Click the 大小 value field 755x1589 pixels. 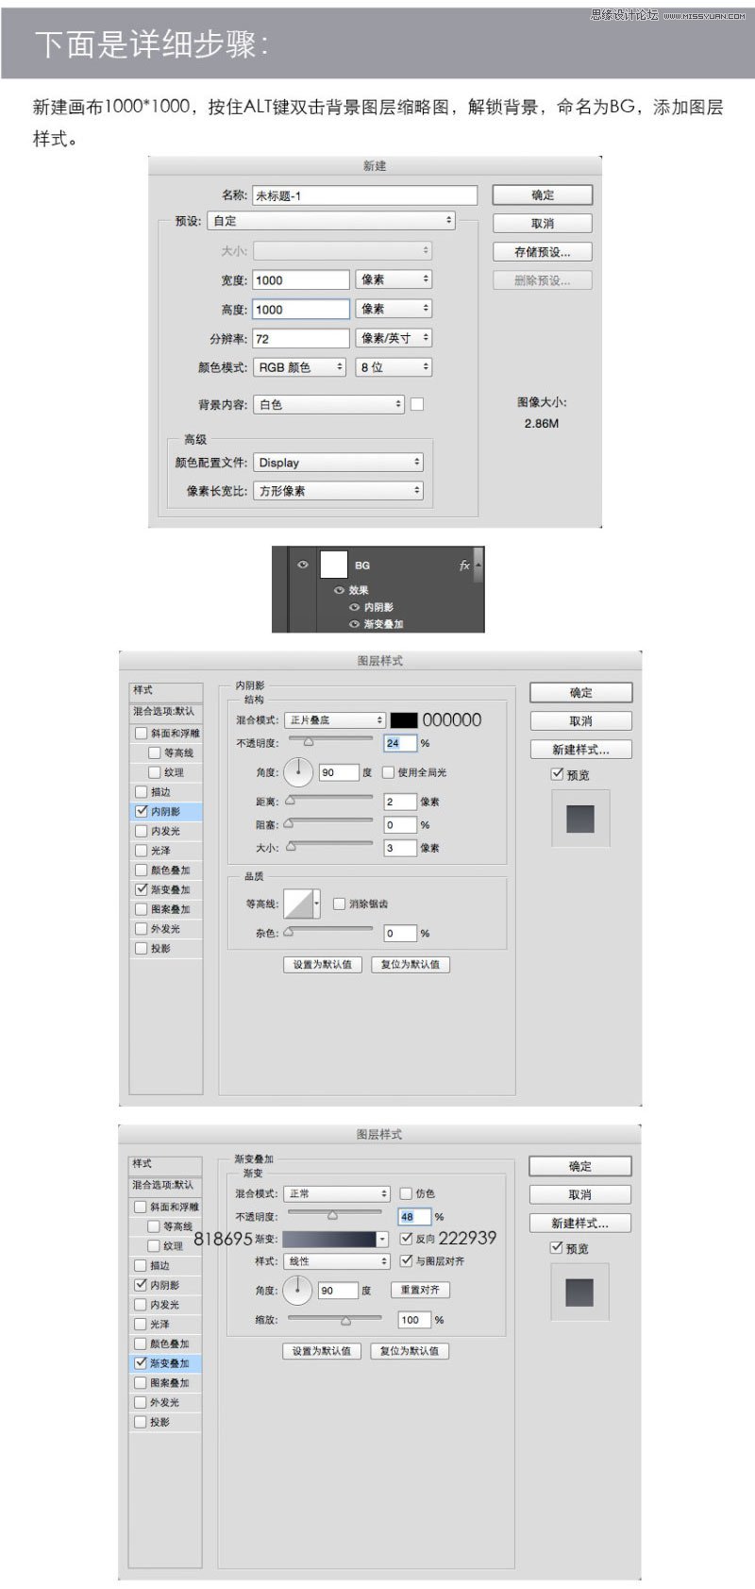point(400,848)
